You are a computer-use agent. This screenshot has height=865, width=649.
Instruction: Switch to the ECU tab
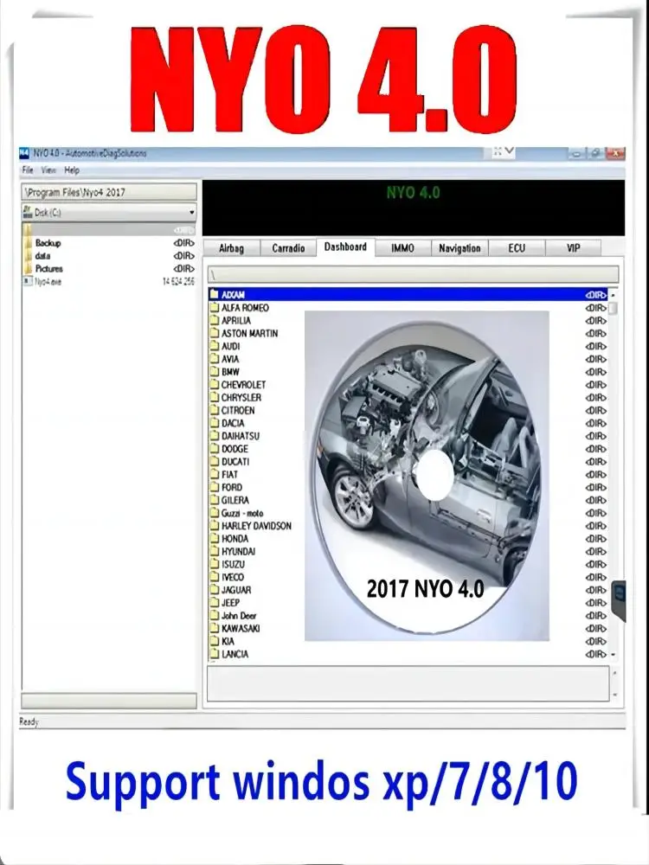[517, 248]
